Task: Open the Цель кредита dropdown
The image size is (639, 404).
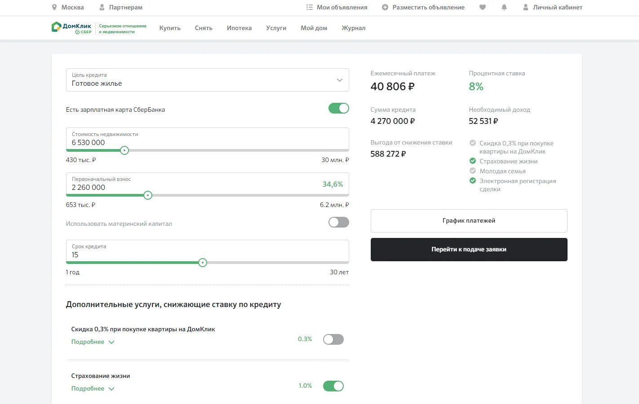Action: 208,80
